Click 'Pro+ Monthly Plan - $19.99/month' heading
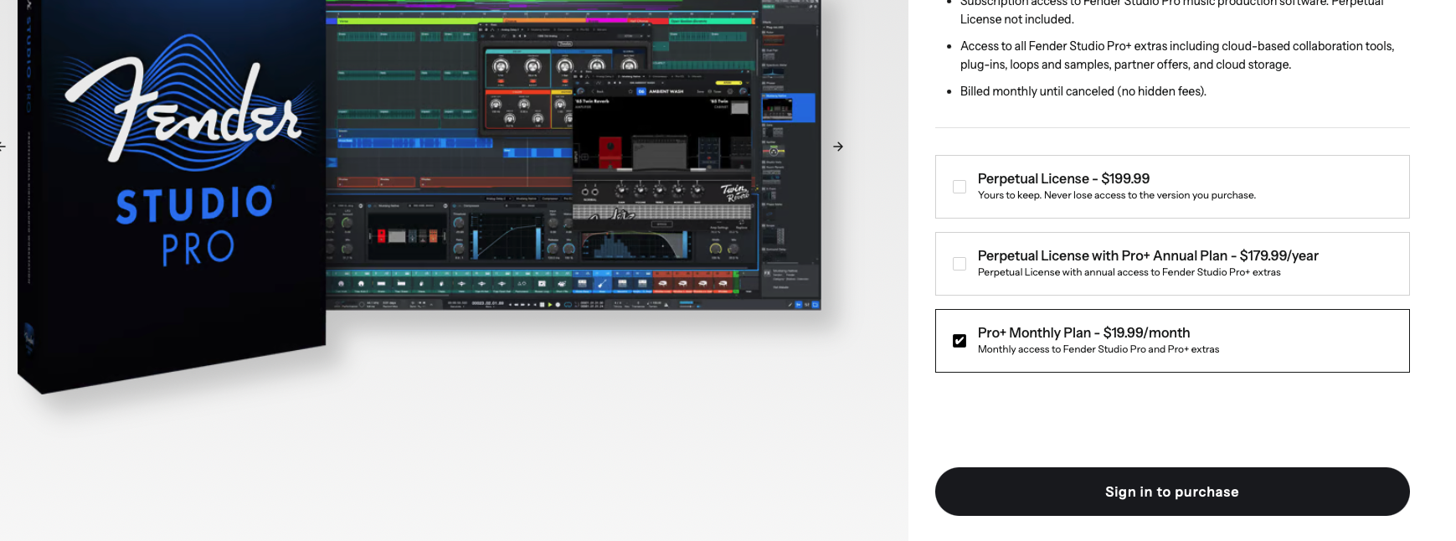 (1083, 332)
